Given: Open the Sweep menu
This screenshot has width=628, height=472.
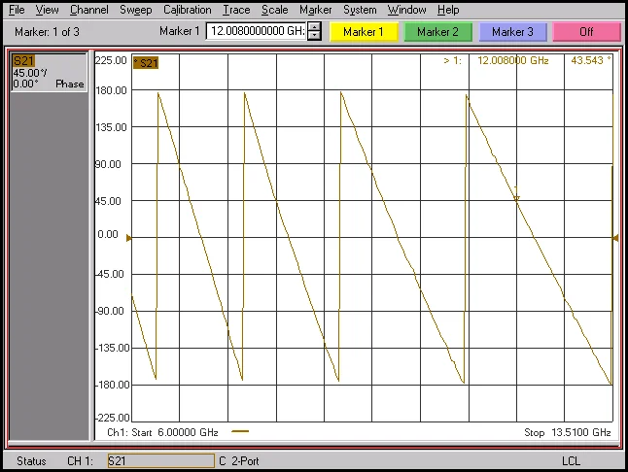Looking at the screenshot, I should tap(136, 10).
